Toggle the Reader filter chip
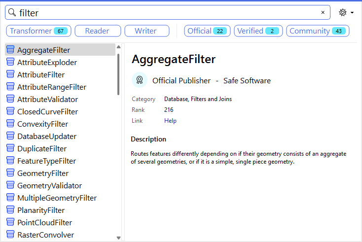 tap(97, 31)
